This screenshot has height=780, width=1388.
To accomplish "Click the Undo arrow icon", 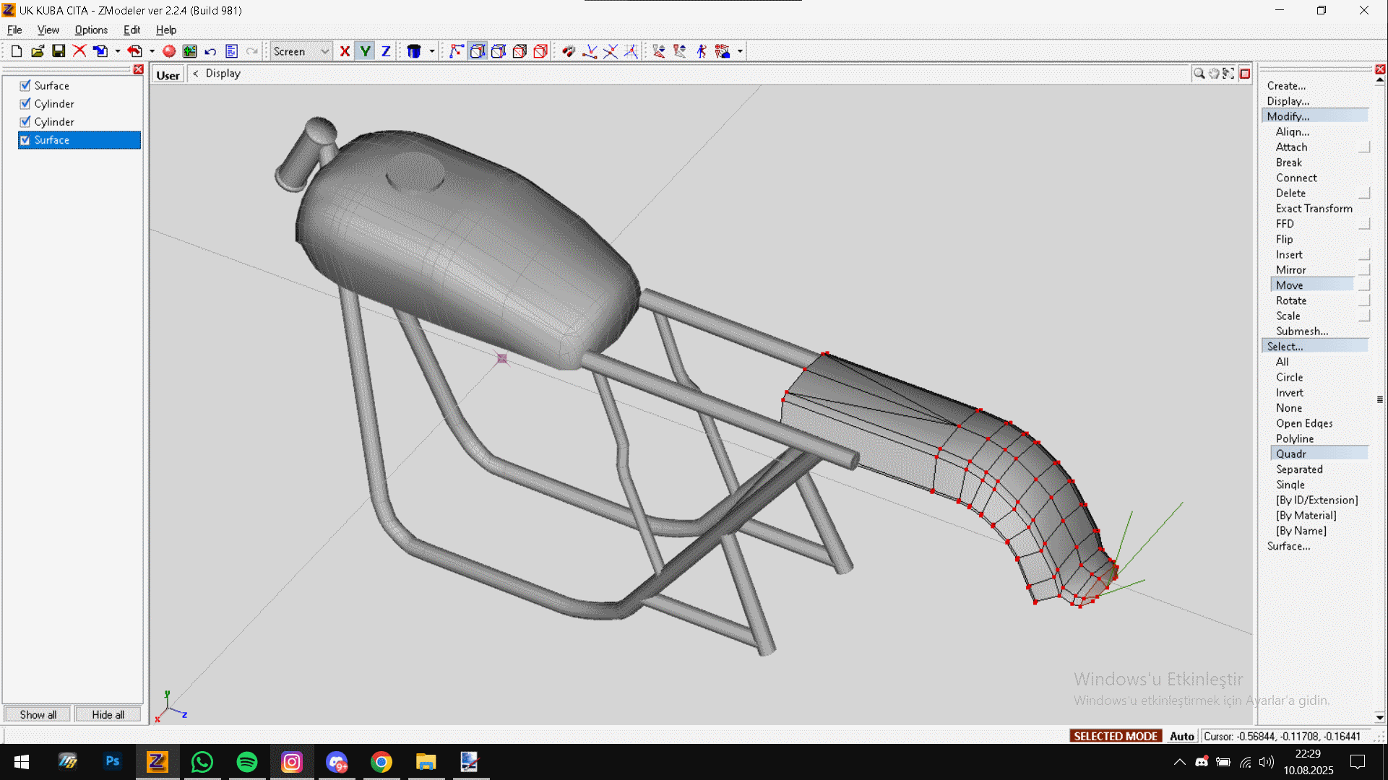I will 210,51.
